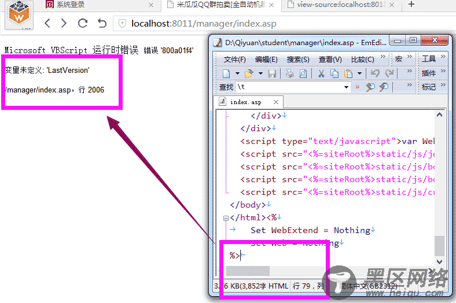Click the shield icon in the address bar
Viewport: 456px width, 303px height.
[123, 23]
